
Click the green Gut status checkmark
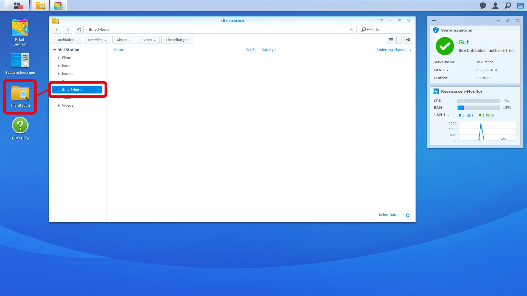click(445, 46)
